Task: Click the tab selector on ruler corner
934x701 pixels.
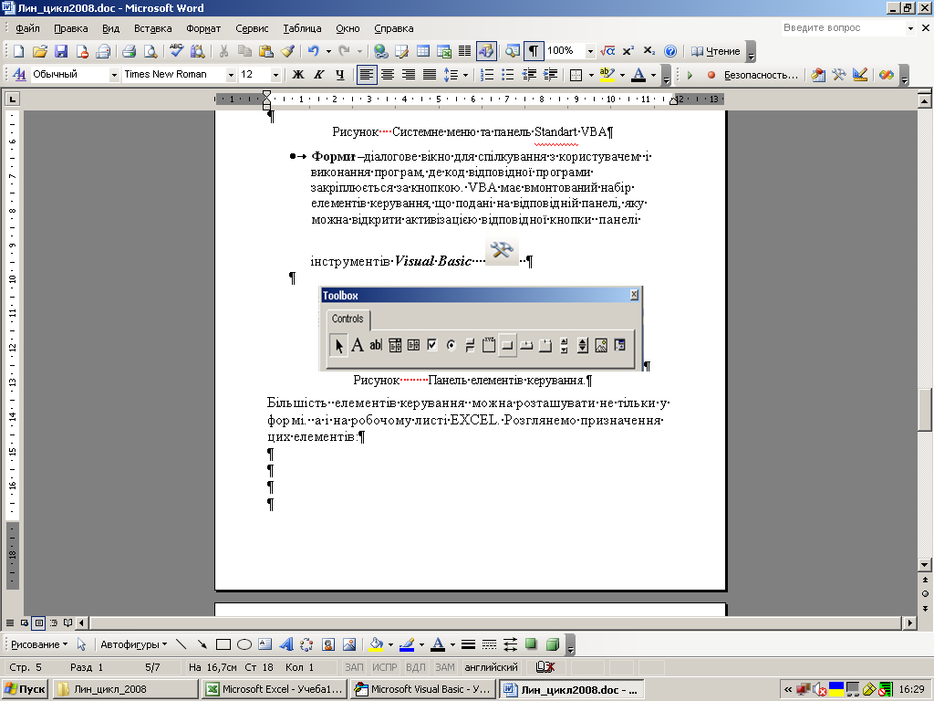Action: (12, 99)
